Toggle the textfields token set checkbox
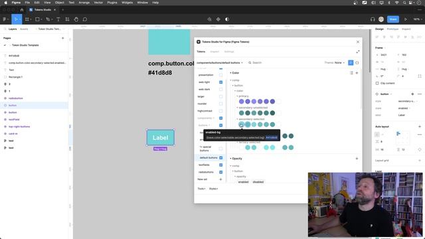Viewport: 425px width, 239px height. (220, 165)
